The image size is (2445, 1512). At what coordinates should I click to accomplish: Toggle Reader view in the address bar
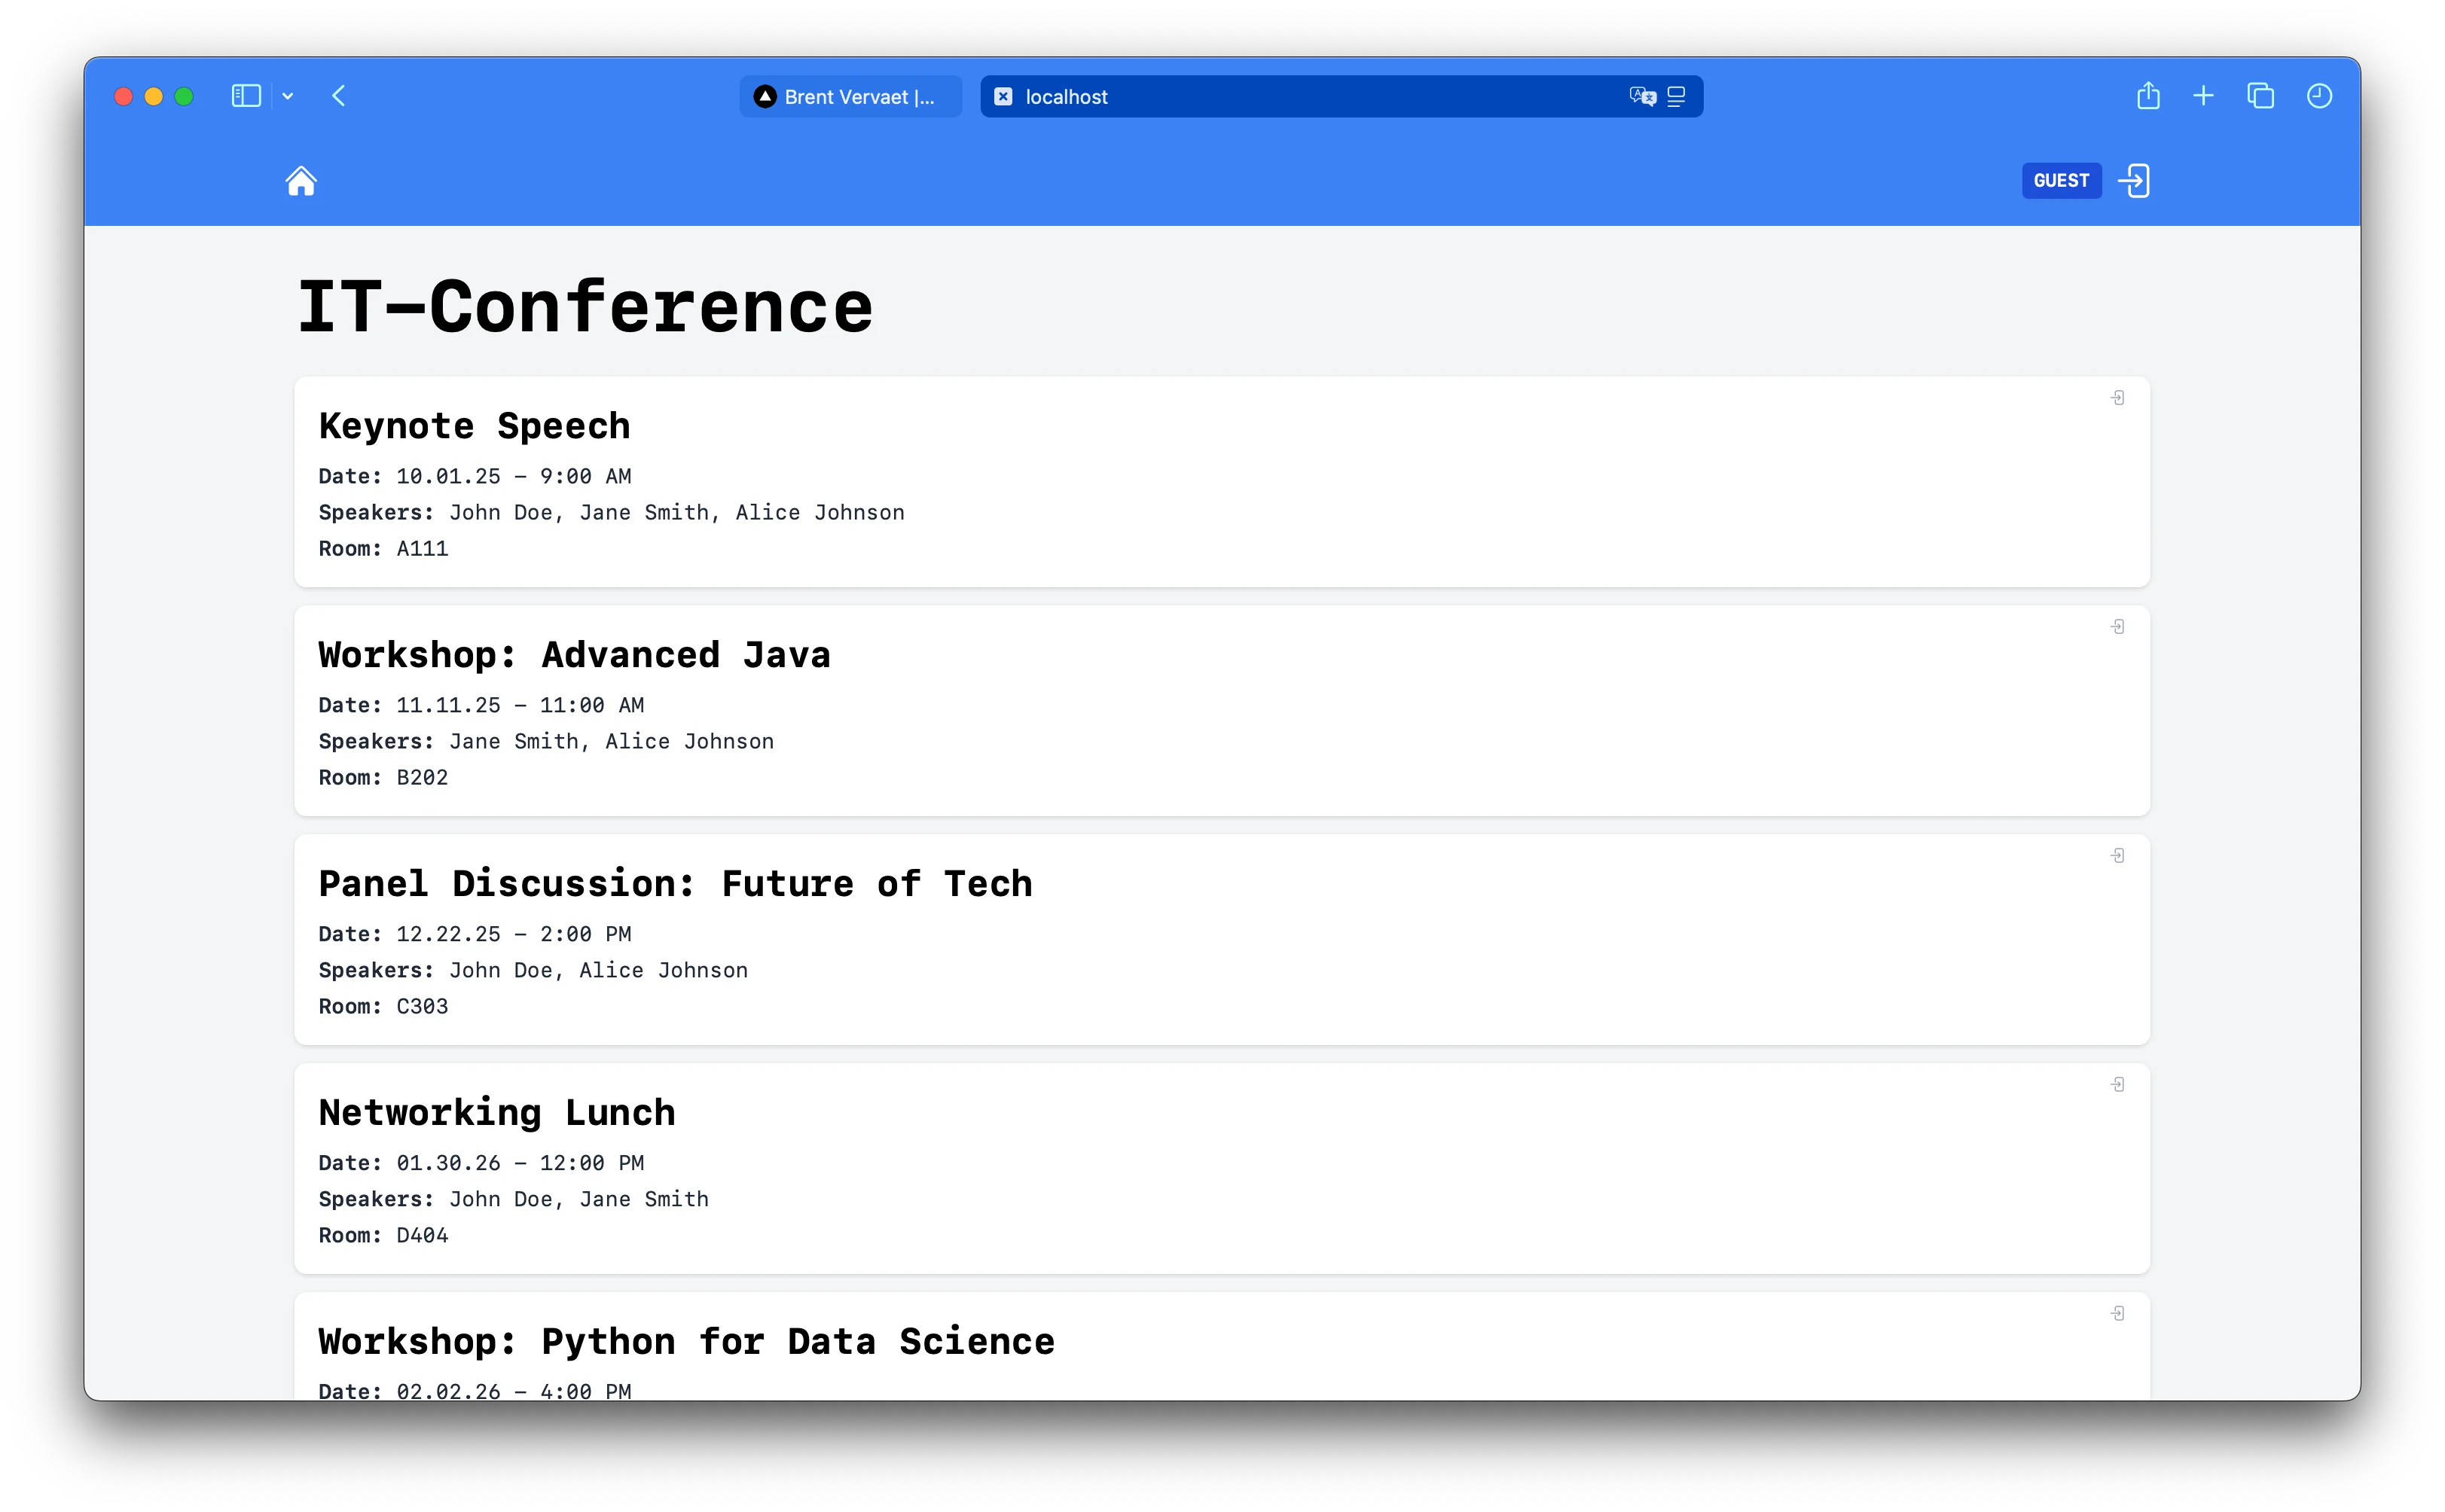click(x=1676, y=96)
